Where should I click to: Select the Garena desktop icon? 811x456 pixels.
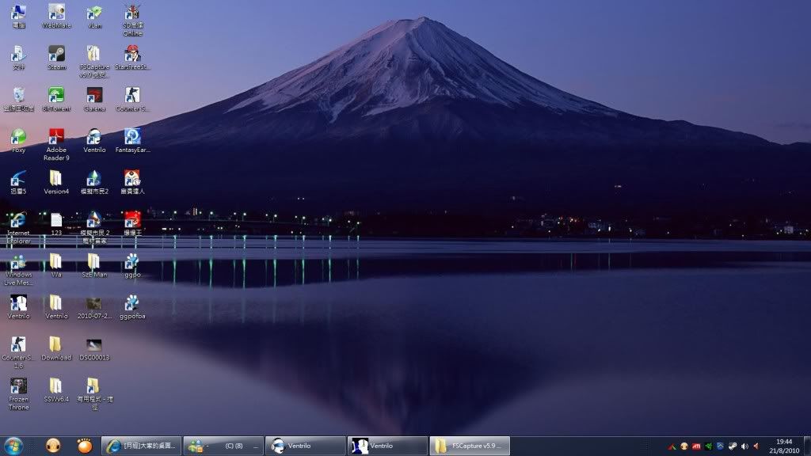point(94,96)
